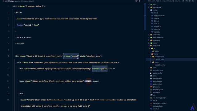The height and width of the screenshot is (111, 197).
Task: Collapse the resources folder
Action: [x=156, y=46]
